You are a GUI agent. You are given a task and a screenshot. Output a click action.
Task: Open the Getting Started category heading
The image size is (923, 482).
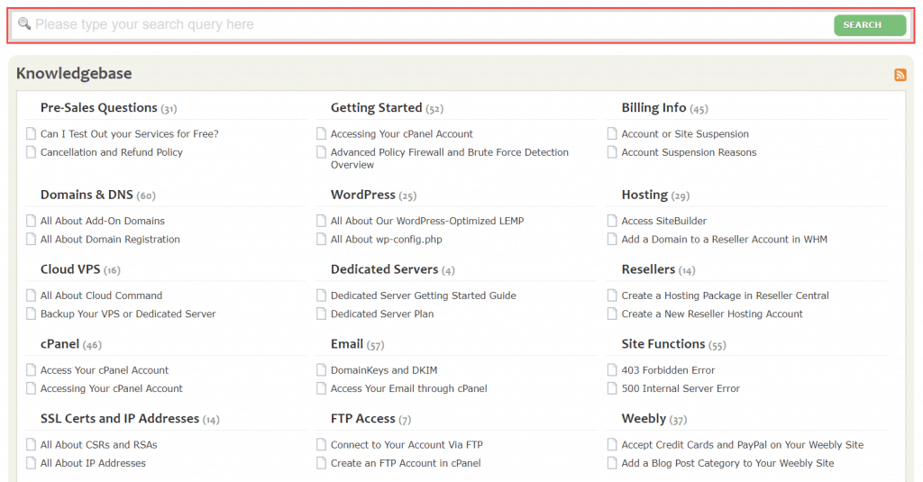(376, 108)
